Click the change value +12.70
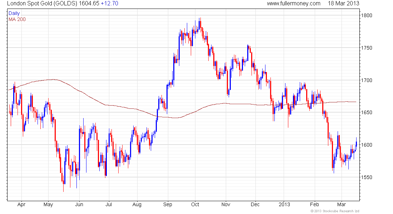Viewport: 393px width, 214px height. tap(109, 4)
